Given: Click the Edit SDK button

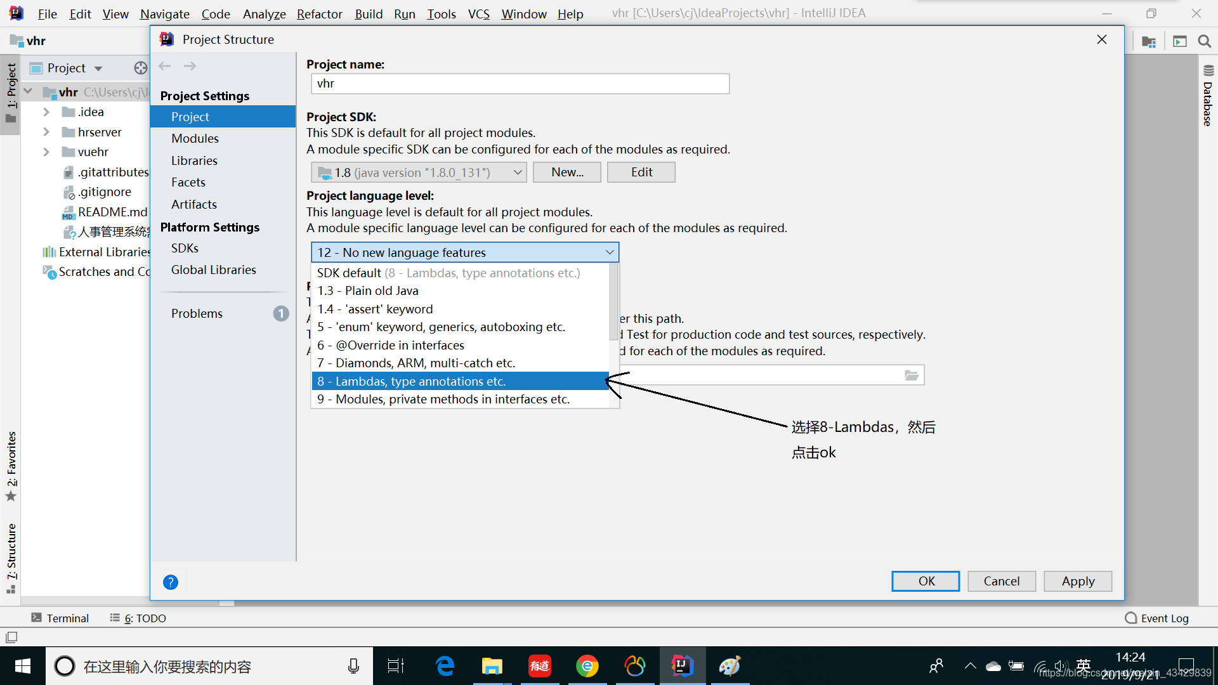Looking at the screenshot, I should point(641,173).
